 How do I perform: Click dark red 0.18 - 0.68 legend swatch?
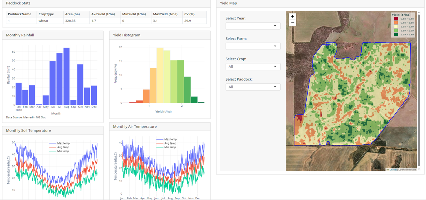(x=396, y=19)
